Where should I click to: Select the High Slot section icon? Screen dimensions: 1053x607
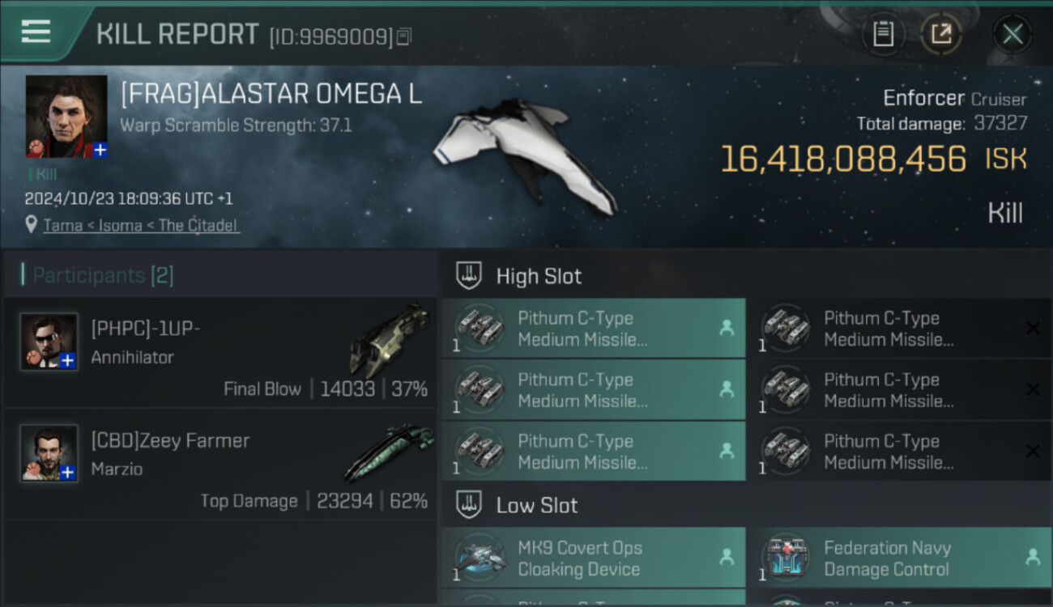coord(469,275)
